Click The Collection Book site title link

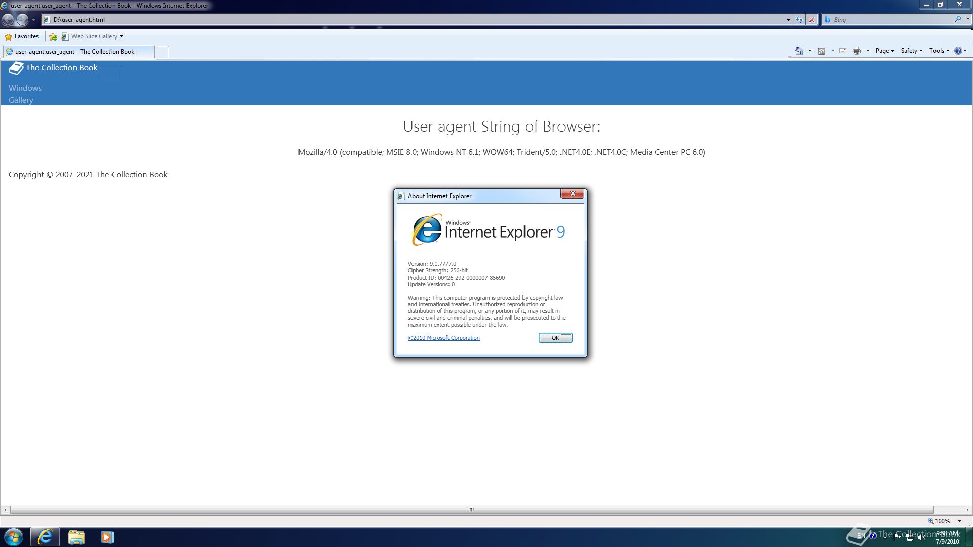pyautogui.click(x=61, y=68)
